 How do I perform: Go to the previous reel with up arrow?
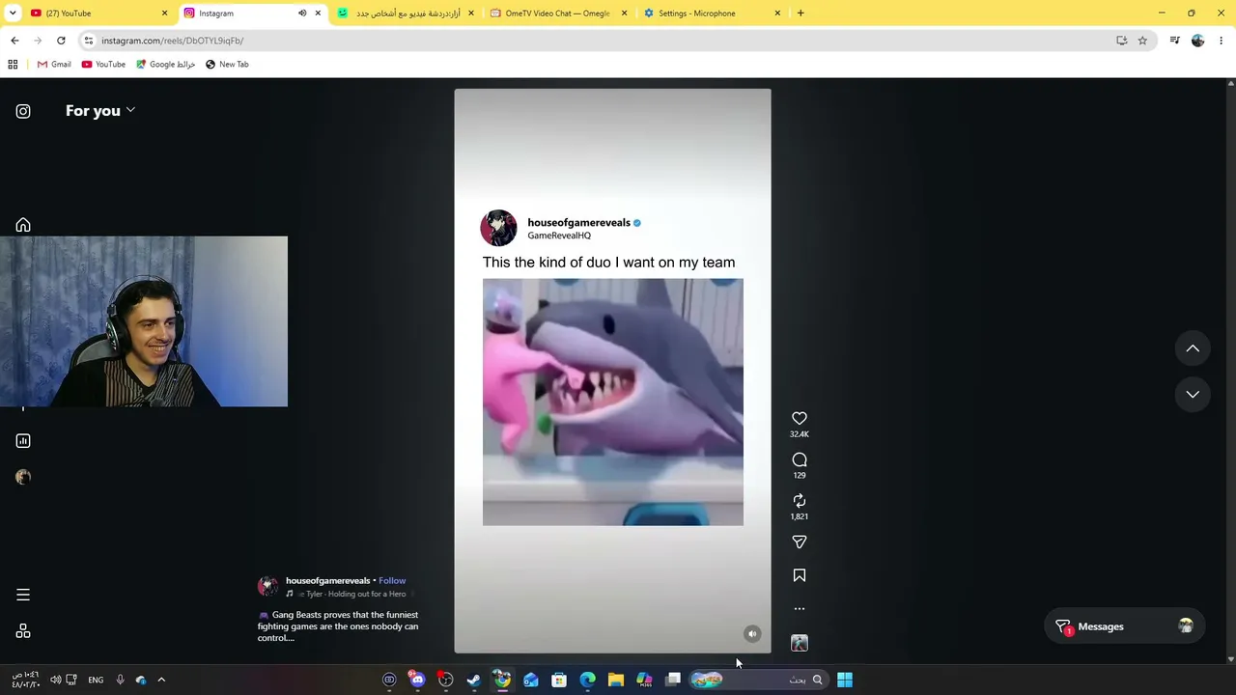point(1193,348)
